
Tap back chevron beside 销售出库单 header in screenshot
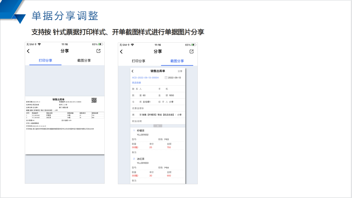pyautogui.click(x=132, y=71)
